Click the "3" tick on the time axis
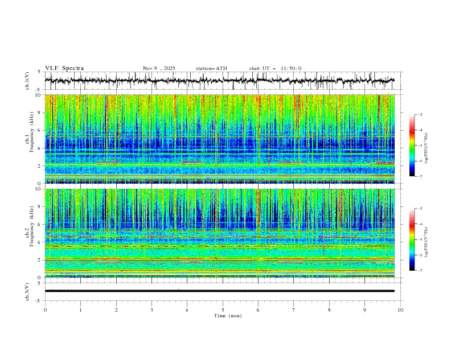451x348 pixels. pyautogui.click(x=151, y=310)
